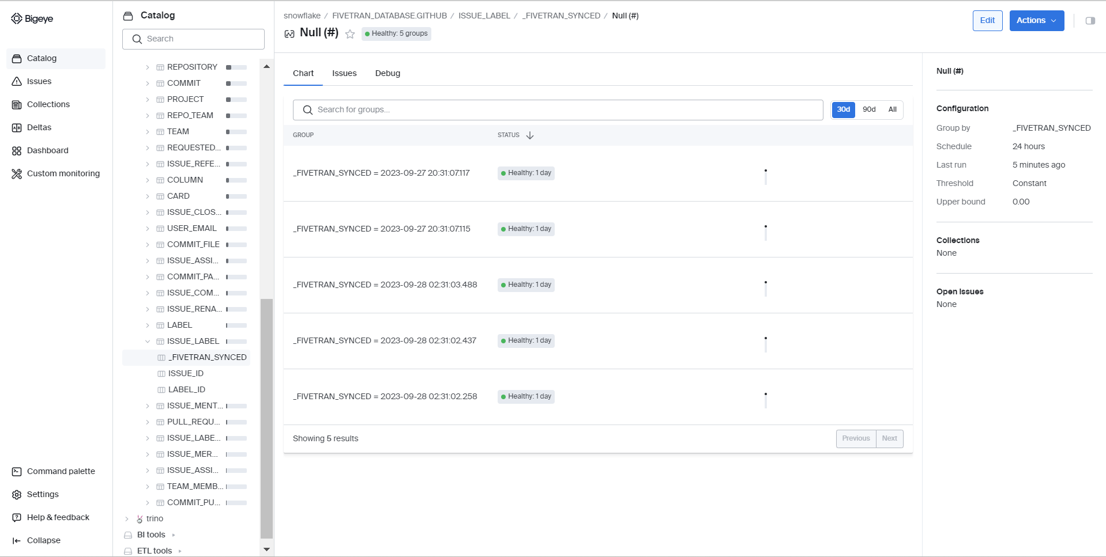Open the Deltas compare icon
Screen dimensions: 1106x557
[17, 127]
